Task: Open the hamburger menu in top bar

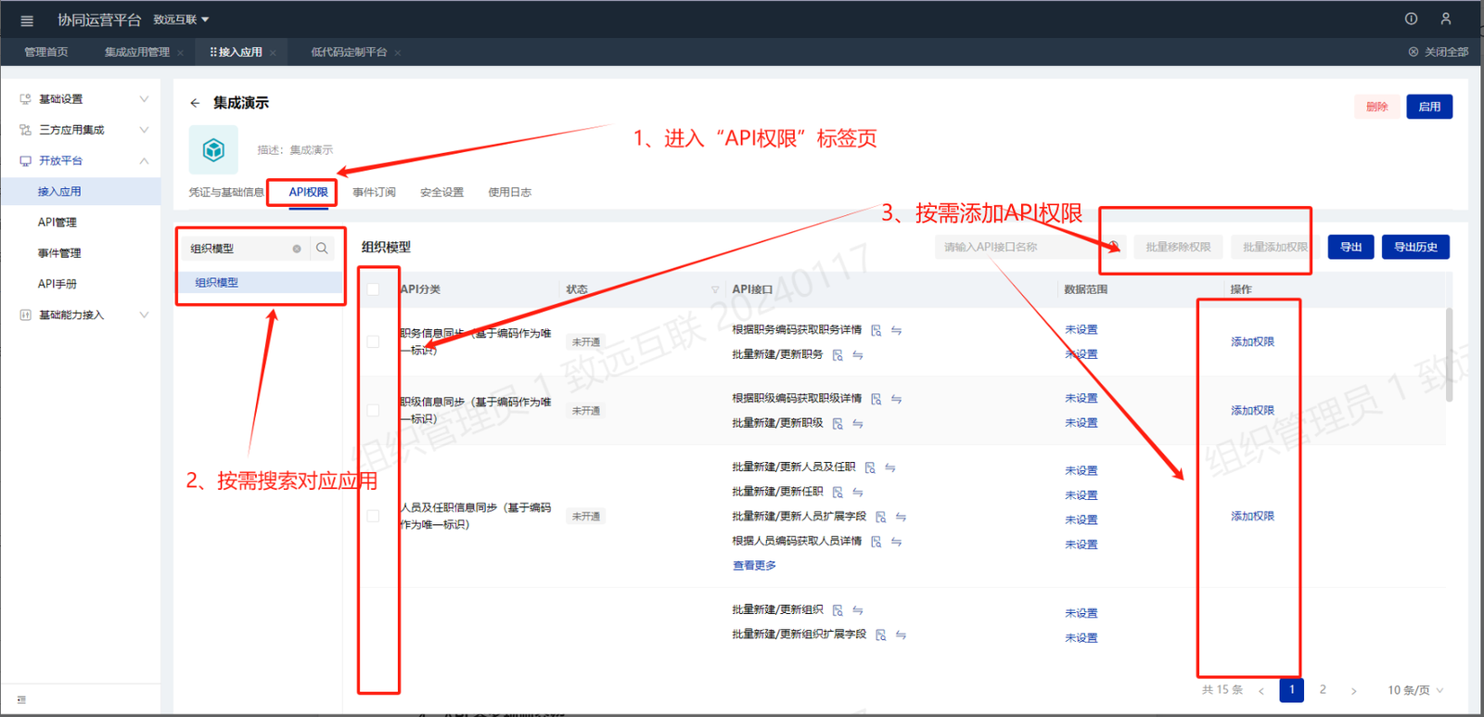Action: tap(27, 20)
